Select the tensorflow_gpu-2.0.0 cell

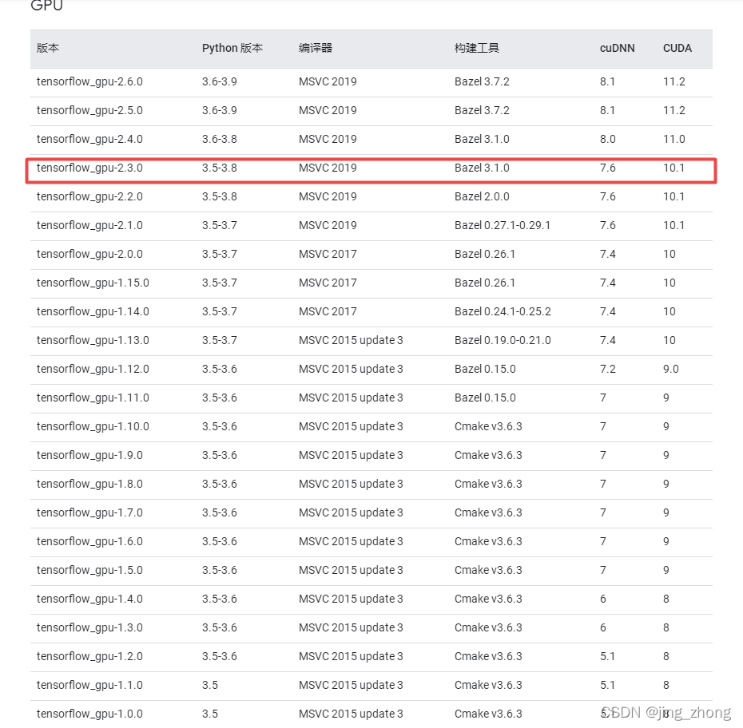pyautogui.click(x=89, y=254)
